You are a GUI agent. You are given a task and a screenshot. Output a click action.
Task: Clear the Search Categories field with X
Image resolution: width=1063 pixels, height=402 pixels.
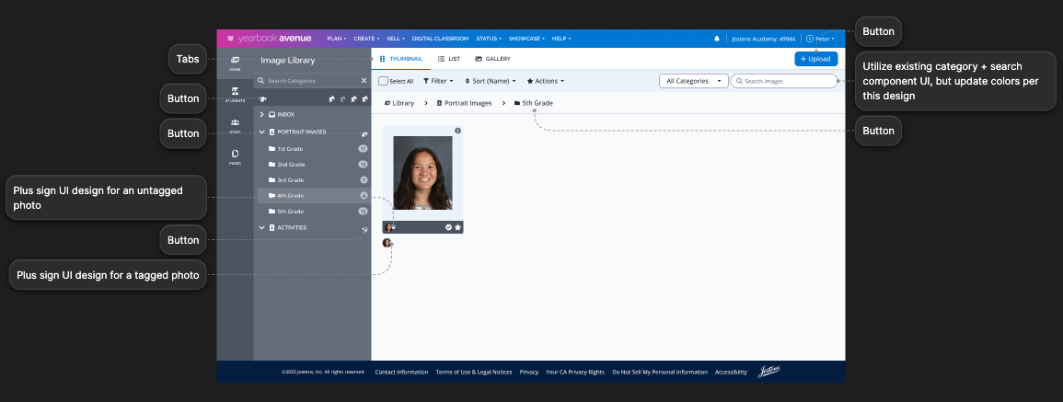tap(364, 81)
